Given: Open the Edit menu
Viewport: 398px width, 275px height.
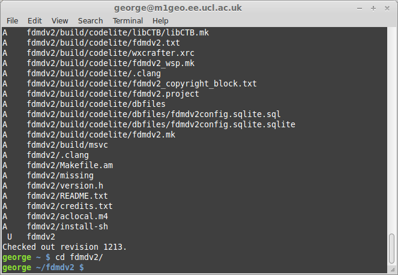Looking at the screenshot, I should pos(35,20).
